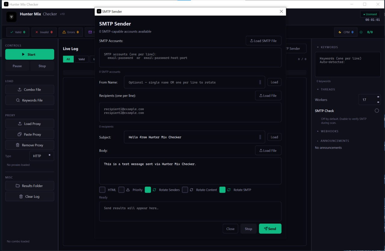The image size is (385, 251).
Task: Click the Hunter Mix logo in the header
Action: coord(11,17)
